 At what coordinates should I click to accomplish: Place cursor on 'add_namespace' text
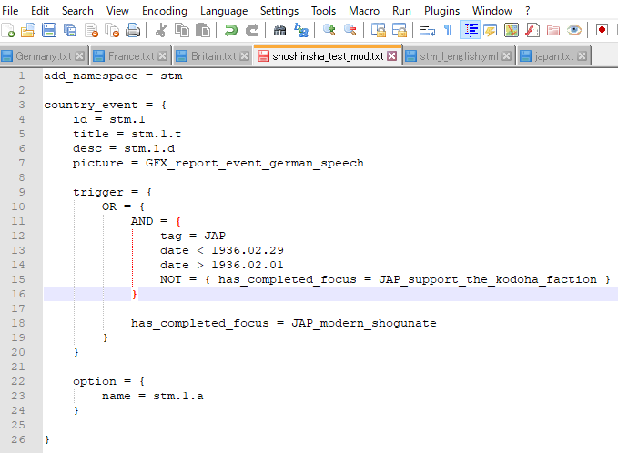click(91, 75)
